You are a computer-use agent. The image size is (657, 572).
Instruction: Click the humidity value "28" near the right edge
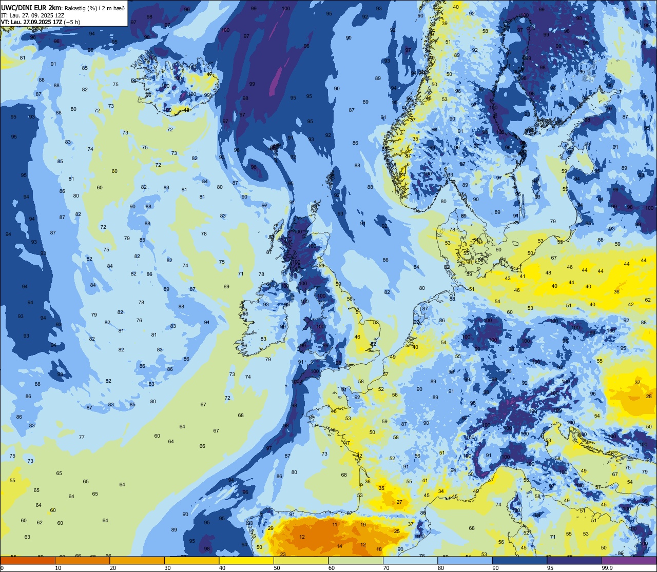click(649, 397)
